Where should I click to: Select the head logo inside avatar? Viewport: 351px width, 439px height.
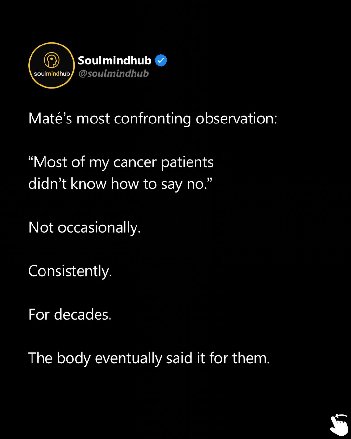52,60
